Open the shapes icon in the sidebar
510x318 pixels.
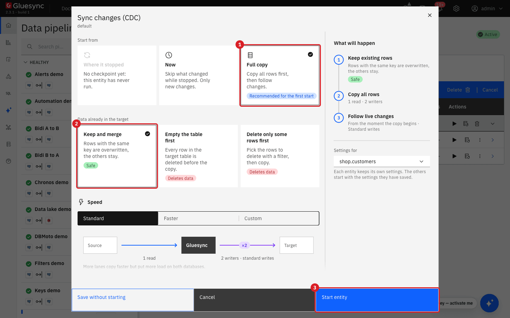pos(8,76)
